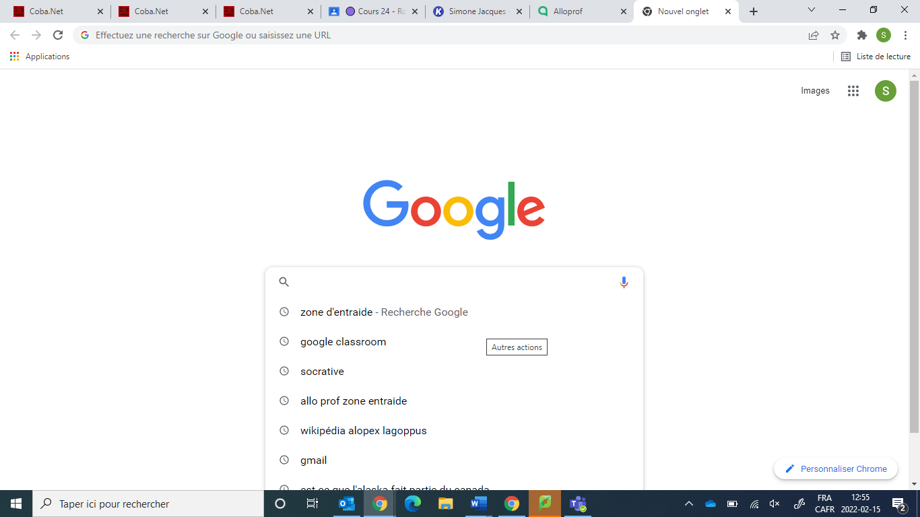Image resolution: width=920 pixels, height=517 pixels.
Task: Switch to the Alloprof tab
Action: click(x=582, y=11)
